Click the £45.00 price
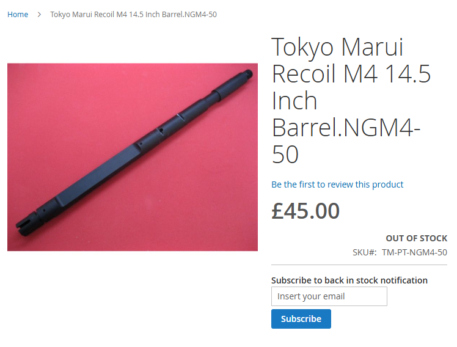Viewport: 457px width, 347px height. point(305,211)
